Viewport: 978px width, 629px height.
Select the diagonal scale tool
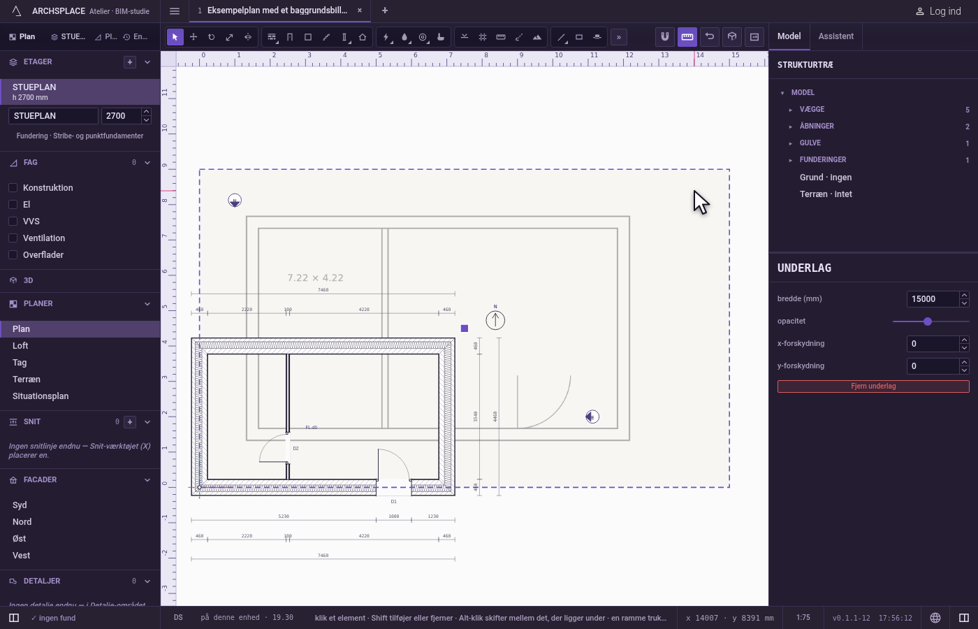230,37
